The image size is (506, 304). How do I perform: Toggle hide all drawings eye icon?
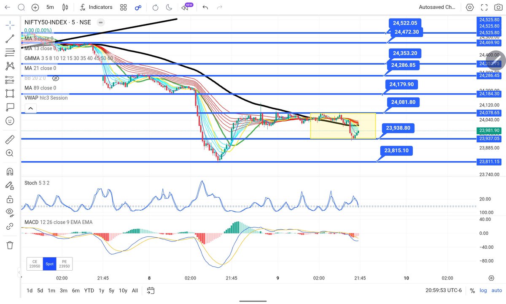click(10, 212)
